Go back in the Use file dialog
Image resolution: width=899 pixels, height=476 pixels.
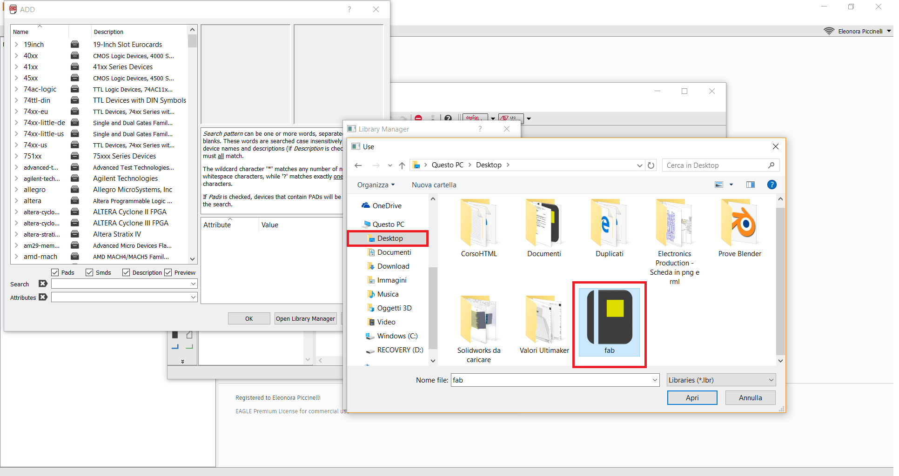pyautogui.click(x=358, y=165)
